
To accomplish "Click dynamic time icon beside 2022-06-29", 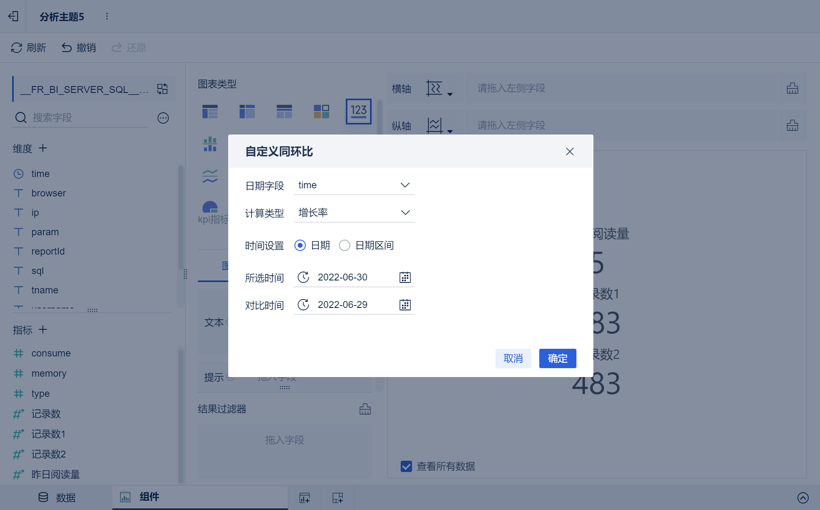I will [303, 305].
